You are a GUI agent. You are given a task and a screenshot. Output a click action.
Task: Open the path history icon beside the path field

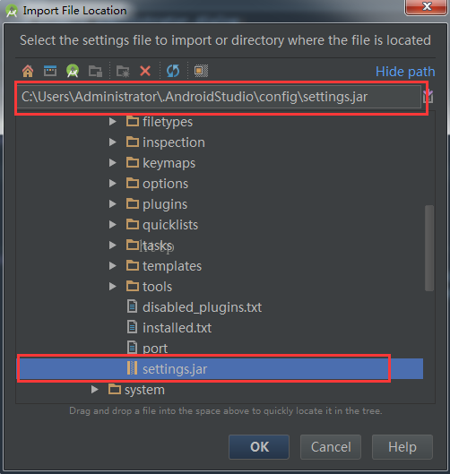click(x=428, y=97)
